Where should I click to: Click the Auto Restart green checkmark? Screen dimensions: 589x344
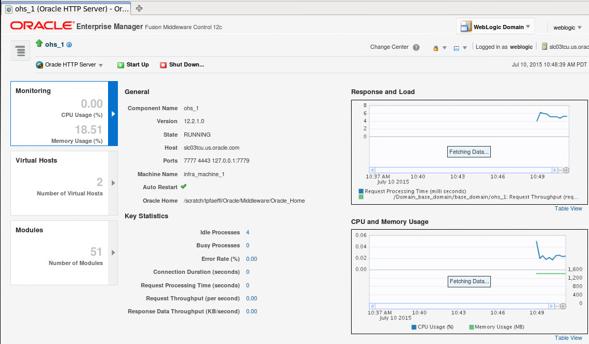184,187
